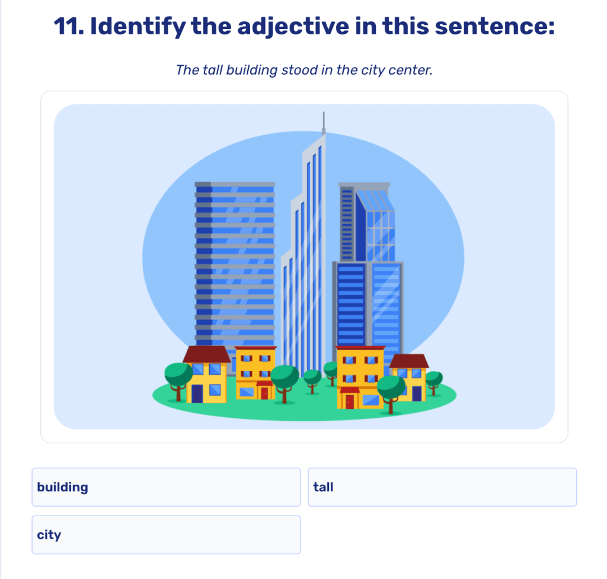The width and height of the screenshot is (607, 579).
Task: Click the italic example sentence
Action: tap(303, 69)
